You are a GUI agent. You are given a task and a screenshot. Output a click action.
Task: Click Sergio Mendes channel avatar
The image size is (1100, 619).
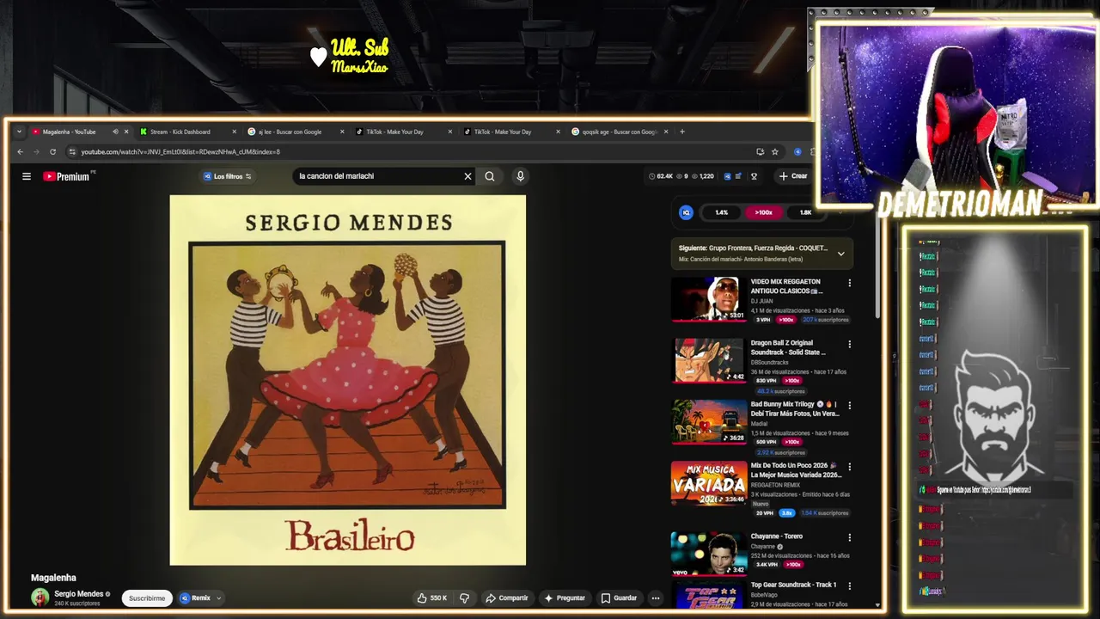[40, 598]
